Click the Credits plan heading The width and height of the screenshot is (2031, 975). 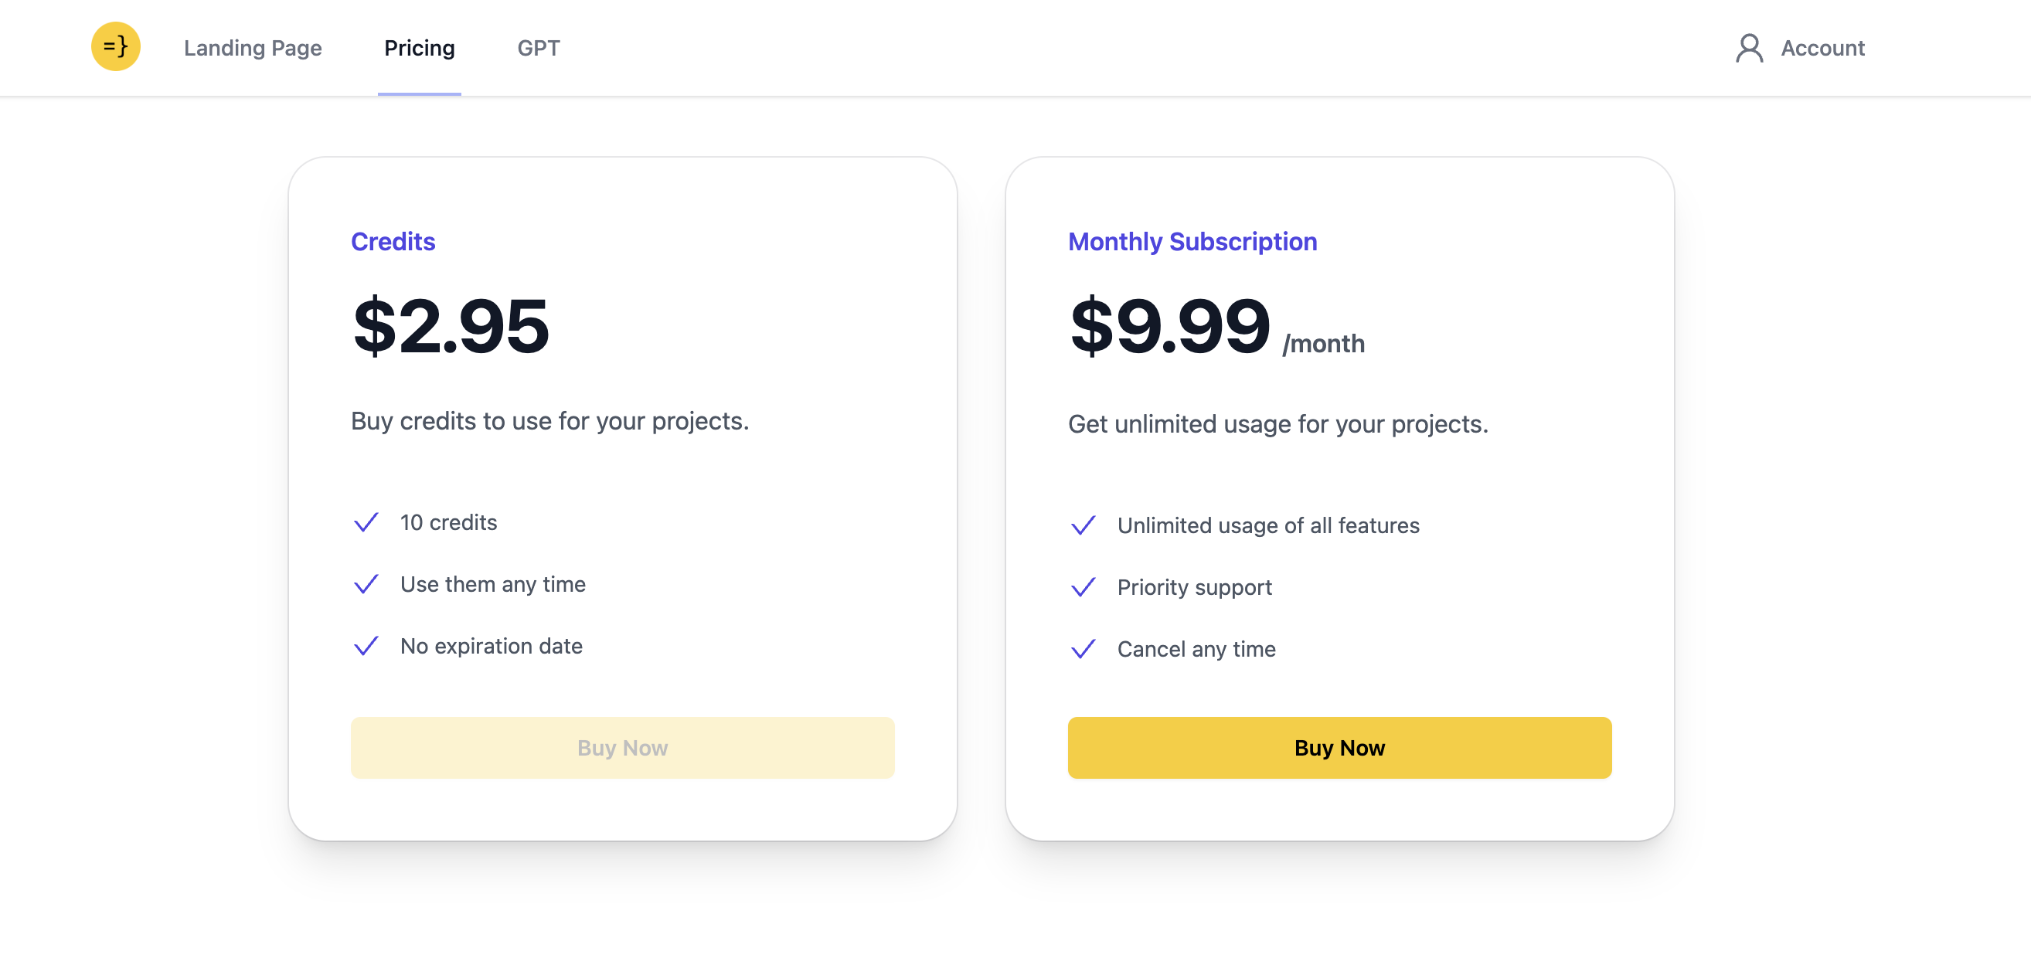click(x=393, y=241)
